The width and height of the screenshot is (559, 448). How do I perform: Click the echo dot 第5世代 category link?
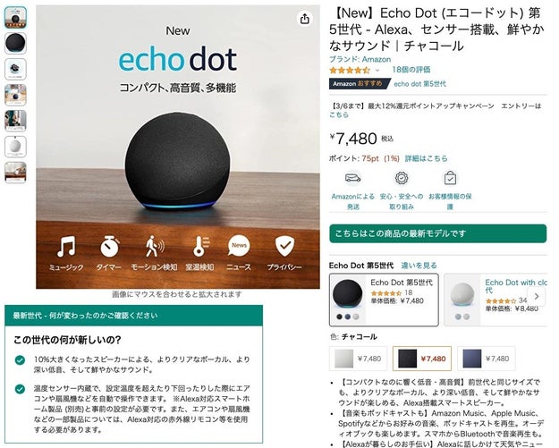[419, 84]
